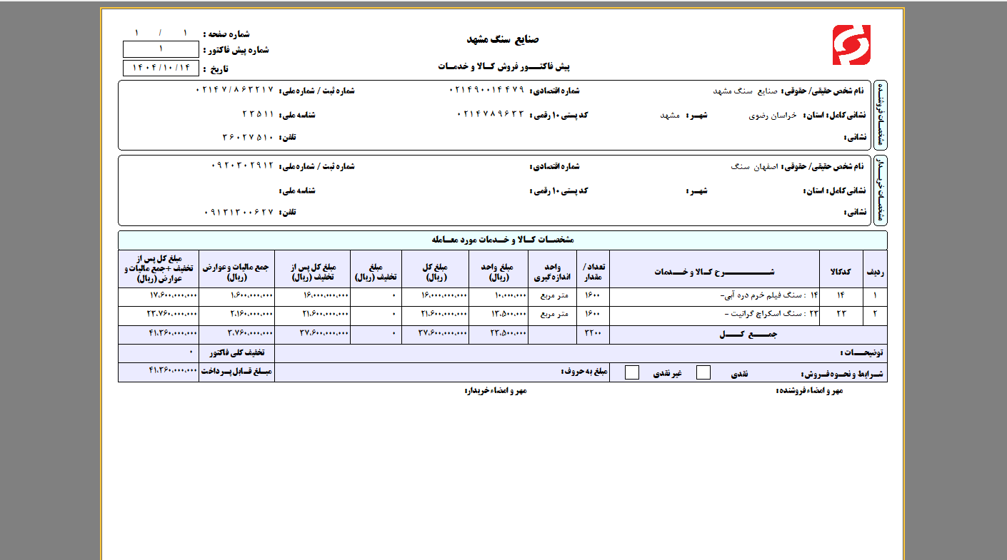Screen dimensions: 1007x560
Task: Click row one tax amount ۱,۶۰۰,۰۰۰,۰۰۰
Action: click(252, 295)
